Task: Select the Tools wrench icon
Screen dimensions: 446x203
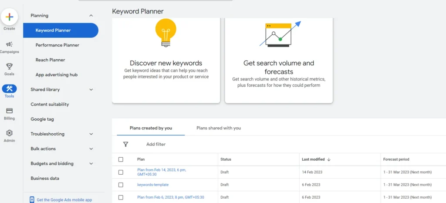Action: pyautogui.click(x=9, y=89)
